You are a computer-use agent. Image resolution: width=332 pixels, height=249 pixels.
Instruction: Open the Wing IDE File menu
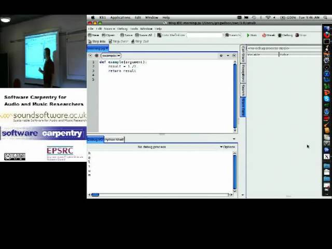coord(91,29)
